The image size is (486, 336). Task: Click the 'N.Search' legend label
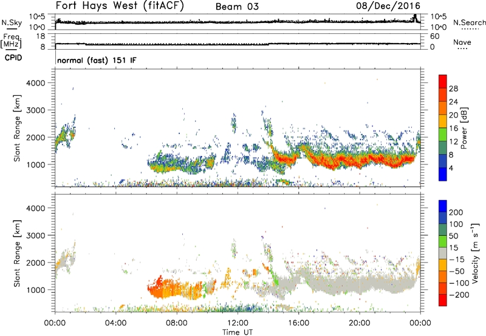[x=470, y=22]
